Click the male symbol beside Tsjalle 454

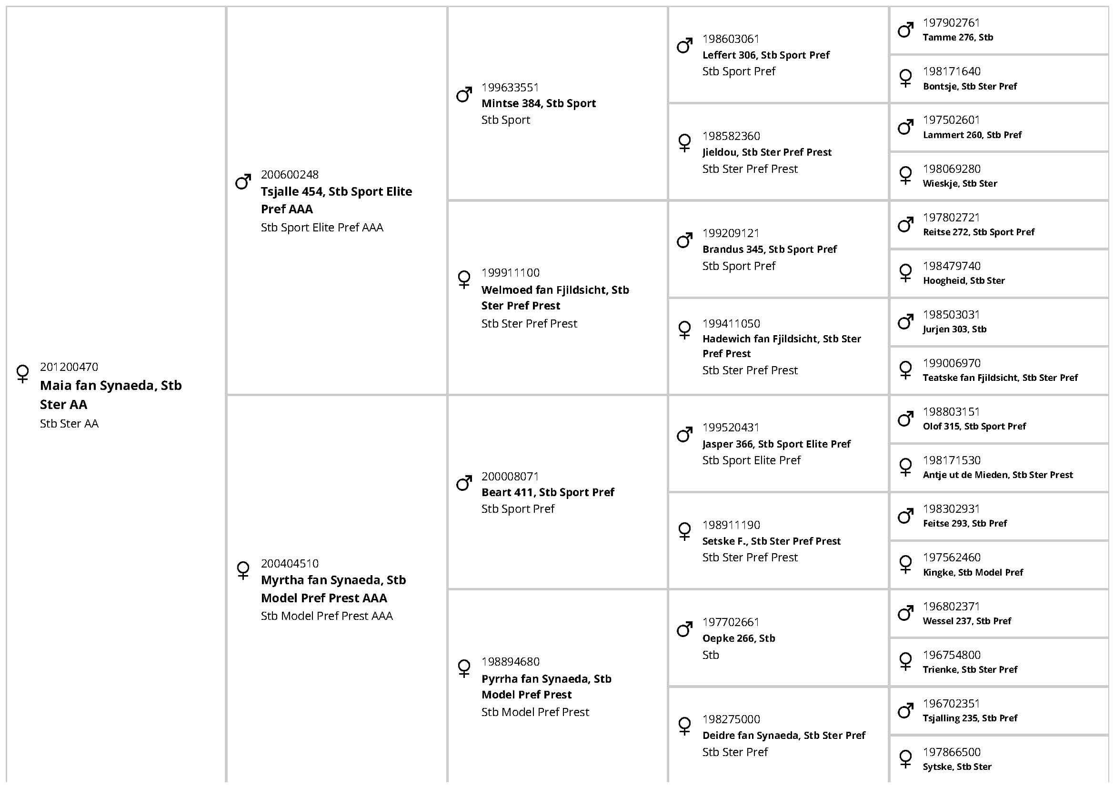tap(243, 181)
